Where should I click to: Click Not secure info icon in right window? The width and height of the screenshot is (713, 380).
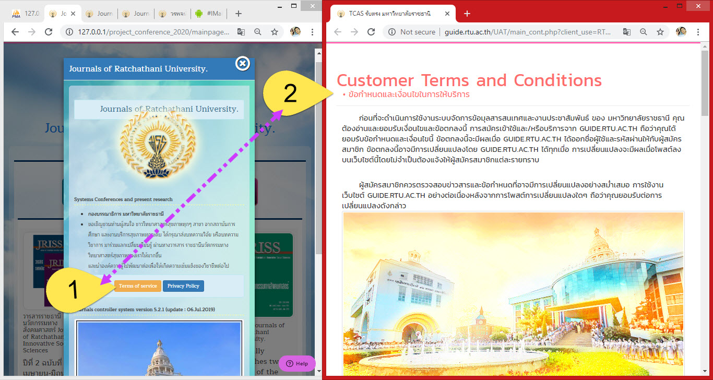392,32
